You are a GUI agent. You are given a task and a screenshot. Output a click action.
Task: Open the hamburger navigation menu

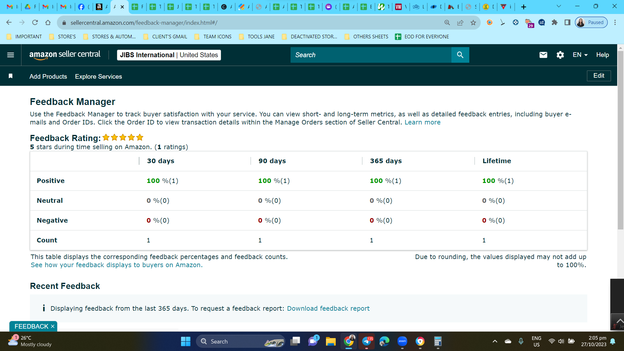[x=11, y=55]
